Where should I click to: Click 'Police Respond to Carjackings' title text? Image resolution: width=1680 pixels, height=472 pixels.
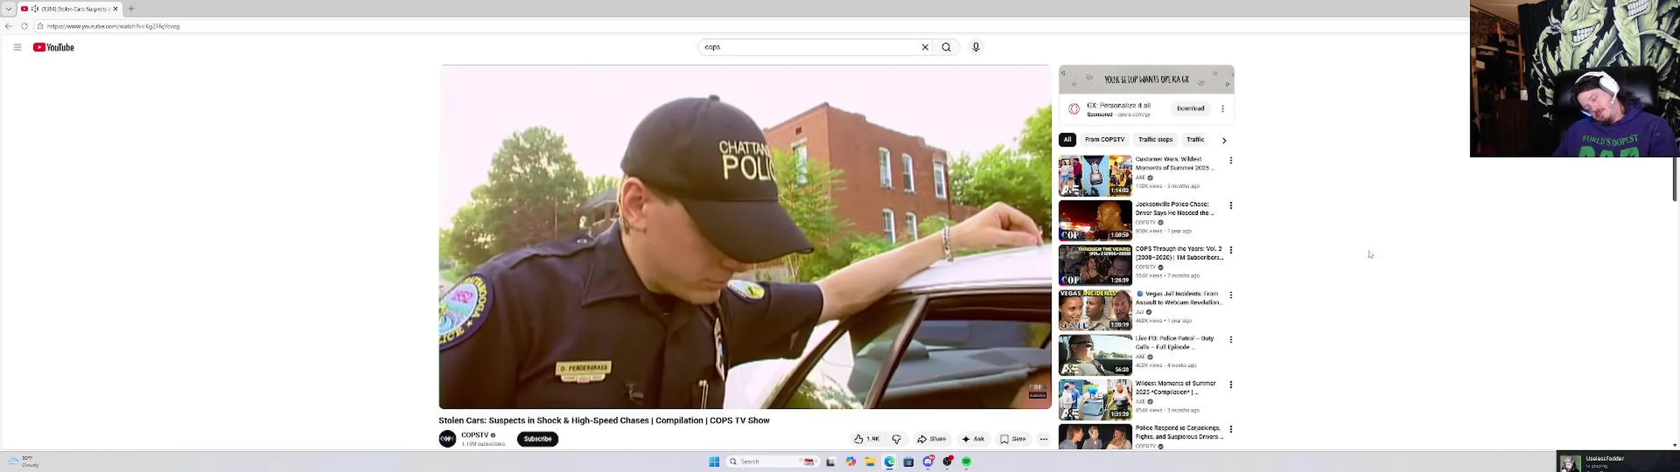click(x=1179, y=433)
